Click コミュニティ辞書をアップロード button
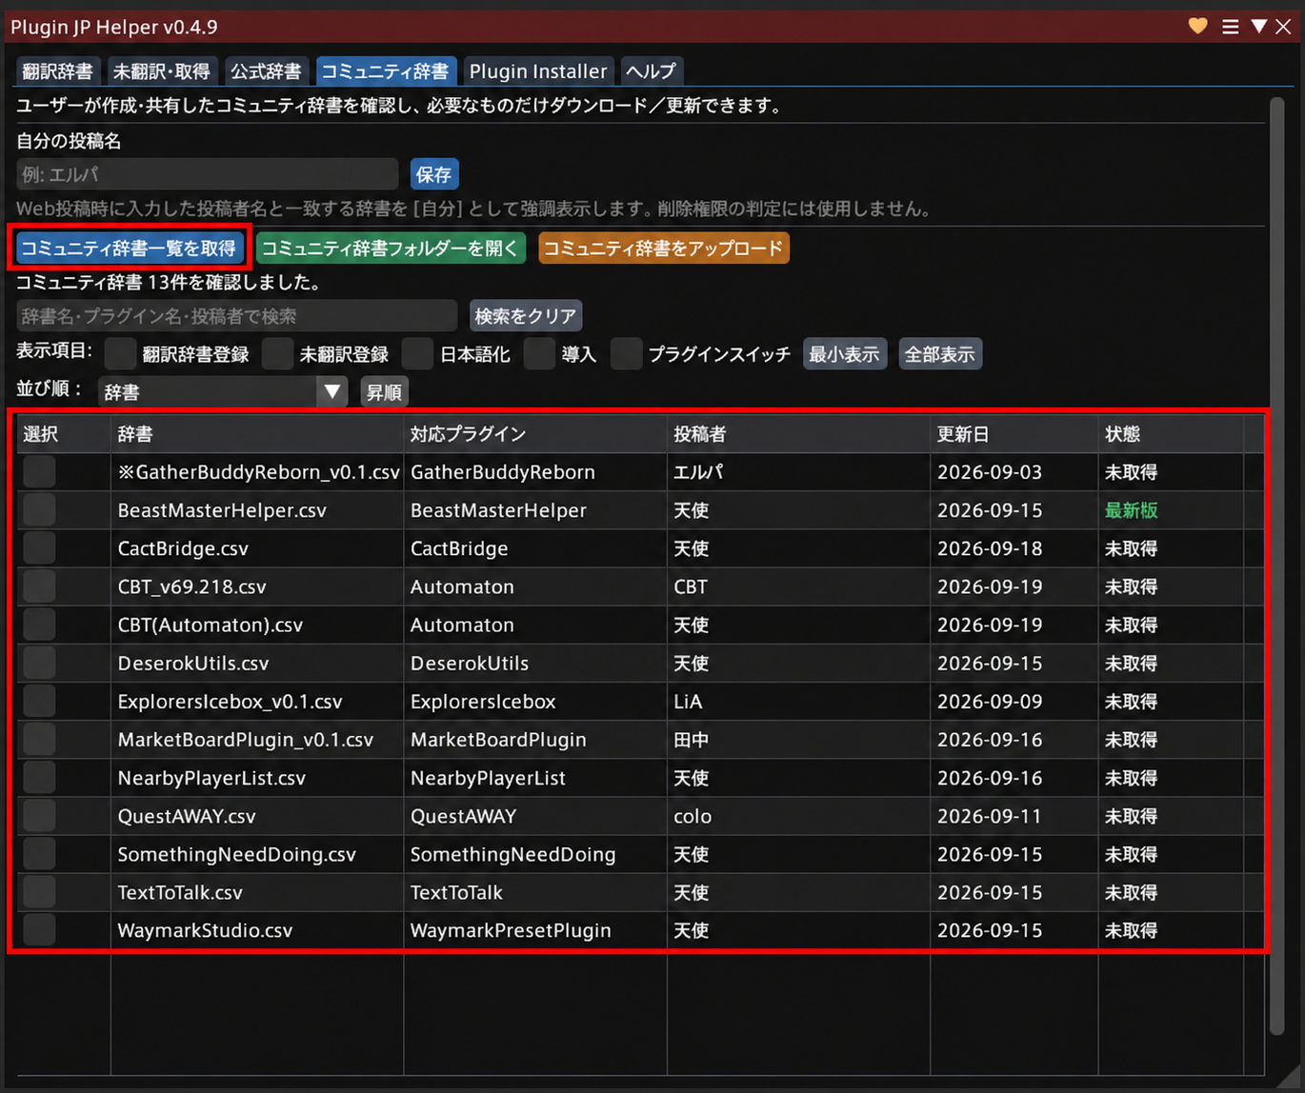1305x1093 pixels. (x=664, y=248)
